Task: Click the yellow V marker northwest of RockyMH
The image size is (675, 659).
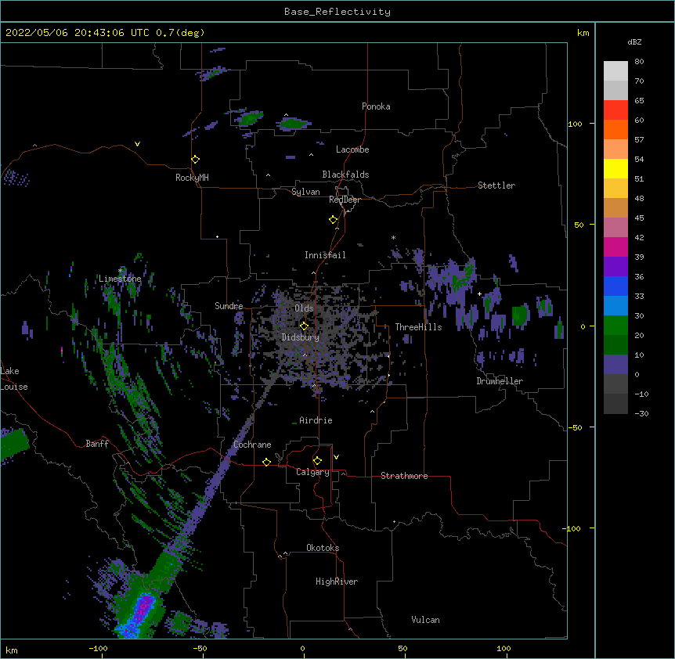Action: [x=137, y=144]
